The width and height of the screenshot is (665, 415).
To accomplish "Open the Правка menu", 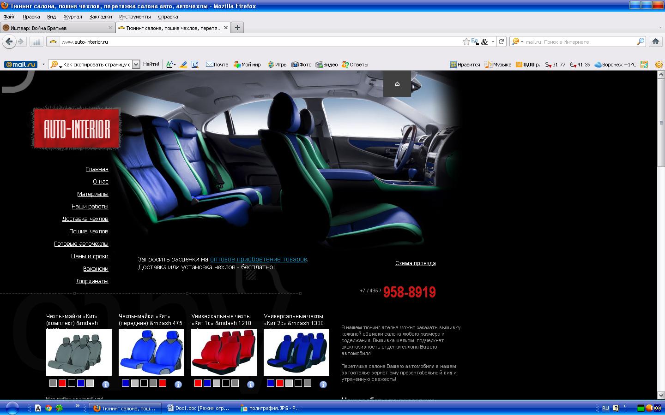I will click(31, 17).
